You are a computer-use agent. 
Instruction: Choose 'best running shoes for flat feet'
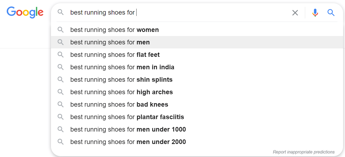coord(115,55)
